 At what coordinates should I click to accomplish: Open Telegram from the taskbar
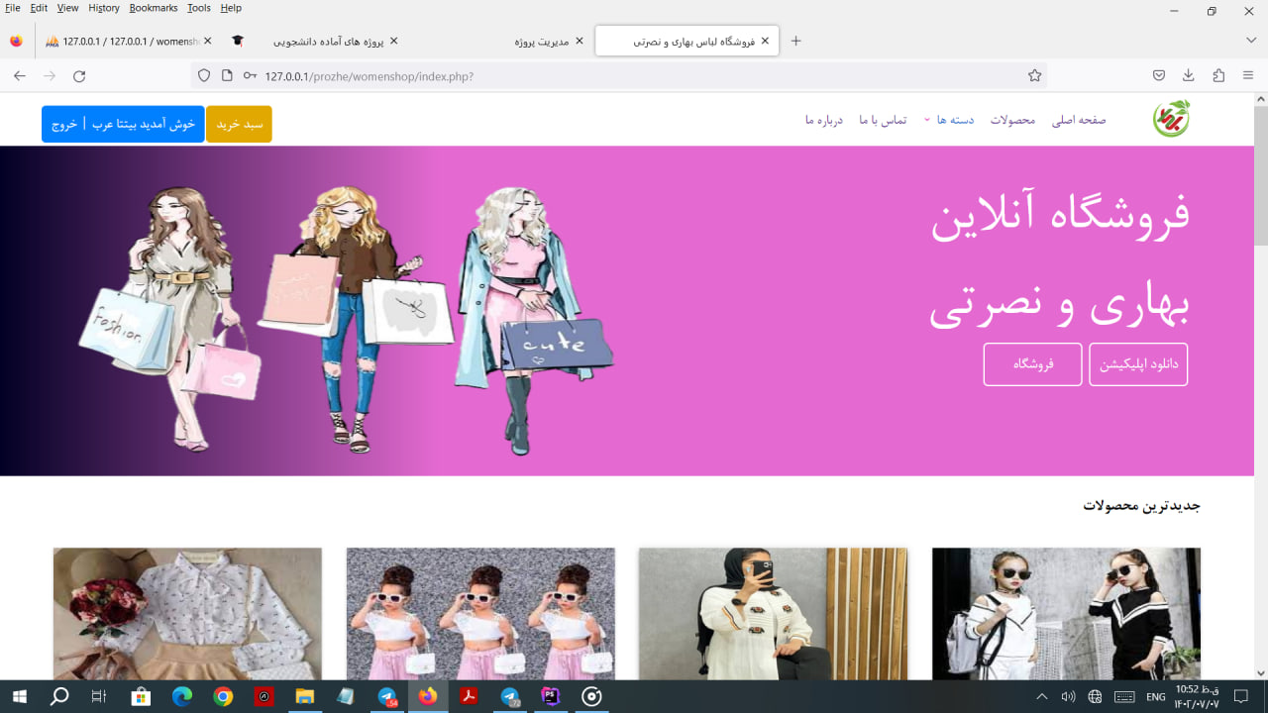(386, 696)
